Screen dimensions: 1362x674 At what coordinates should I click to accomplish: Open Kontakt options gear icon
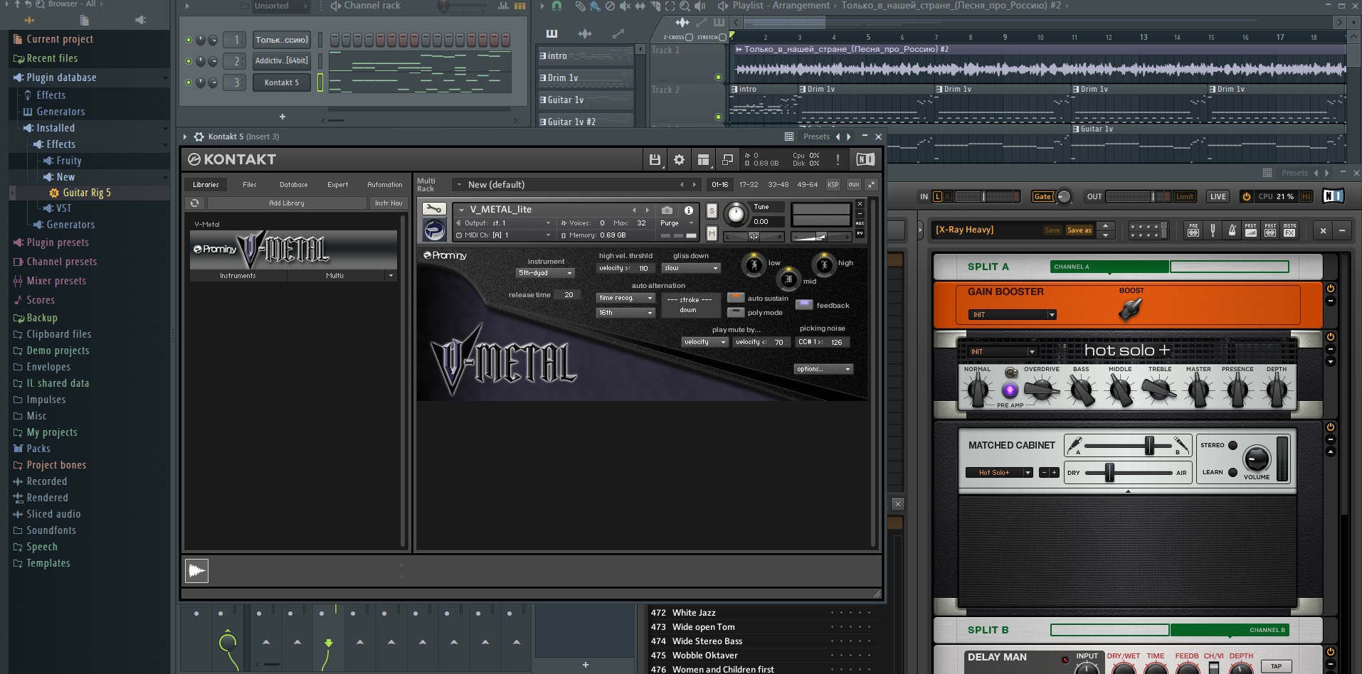point(680,160)
